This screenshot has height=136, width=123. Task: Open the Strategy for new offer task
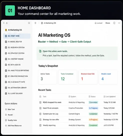point(51,120)
